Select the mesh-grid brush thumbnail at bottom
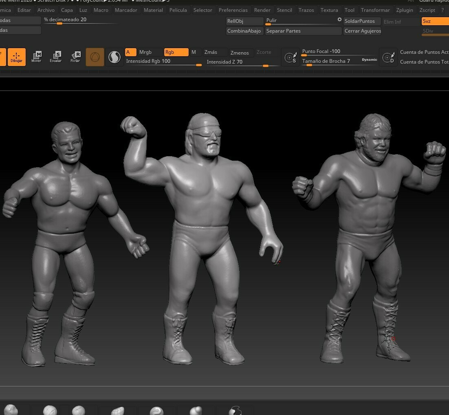 coord(117,411)
